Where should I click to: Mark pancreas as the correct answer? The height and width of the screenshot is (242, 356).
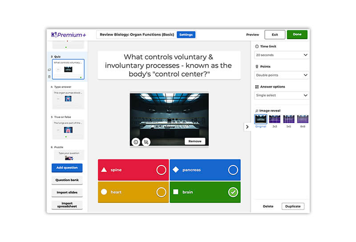(x=233, y=170)
